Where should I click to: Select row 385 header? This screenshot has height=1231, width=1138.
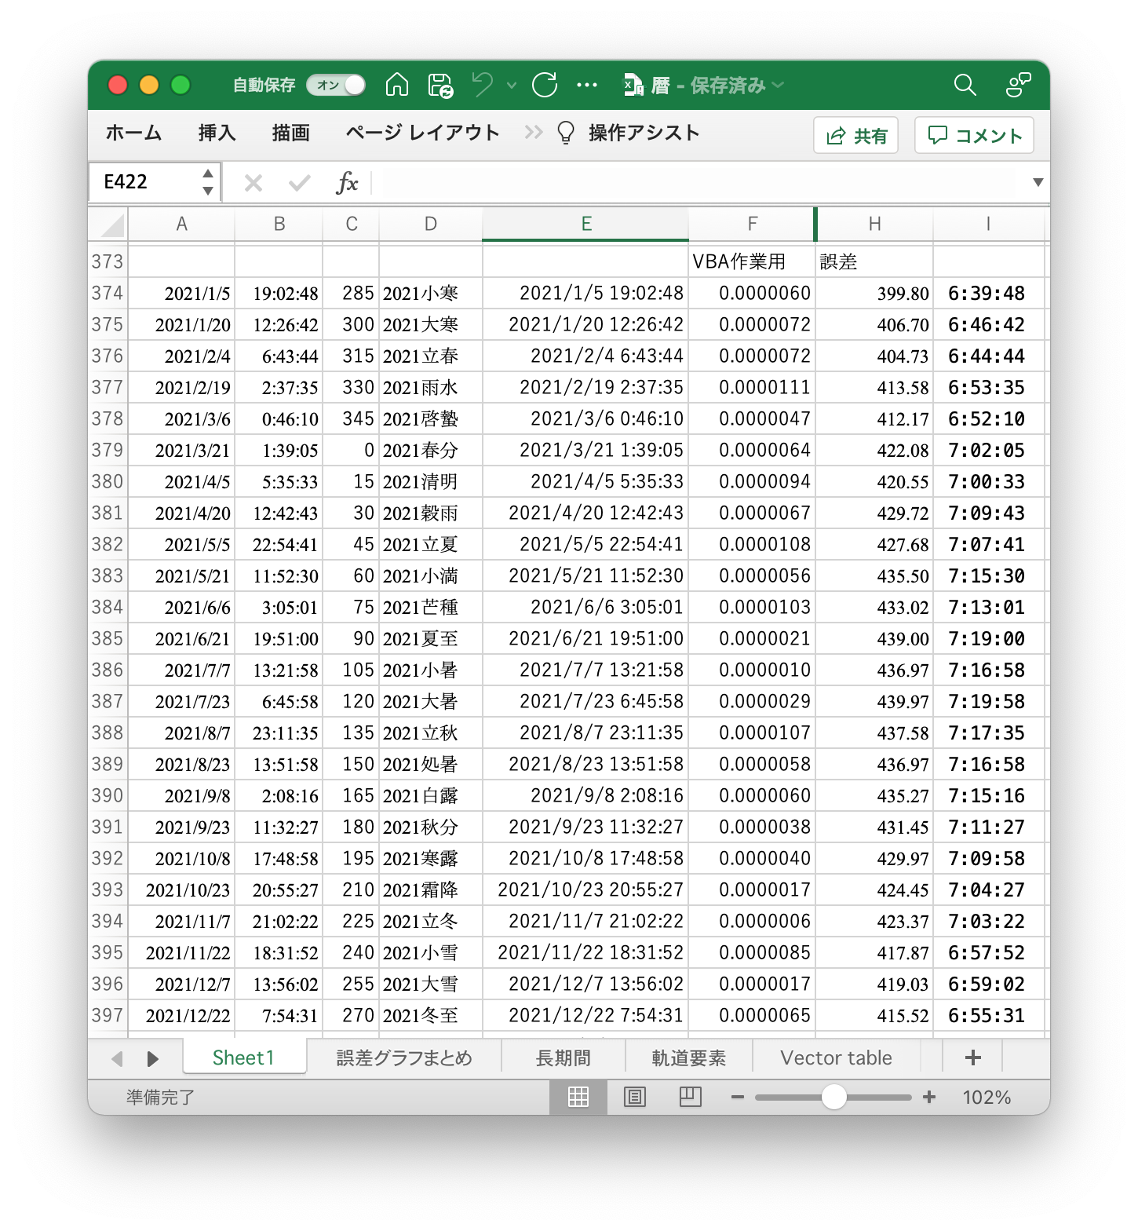108,638
